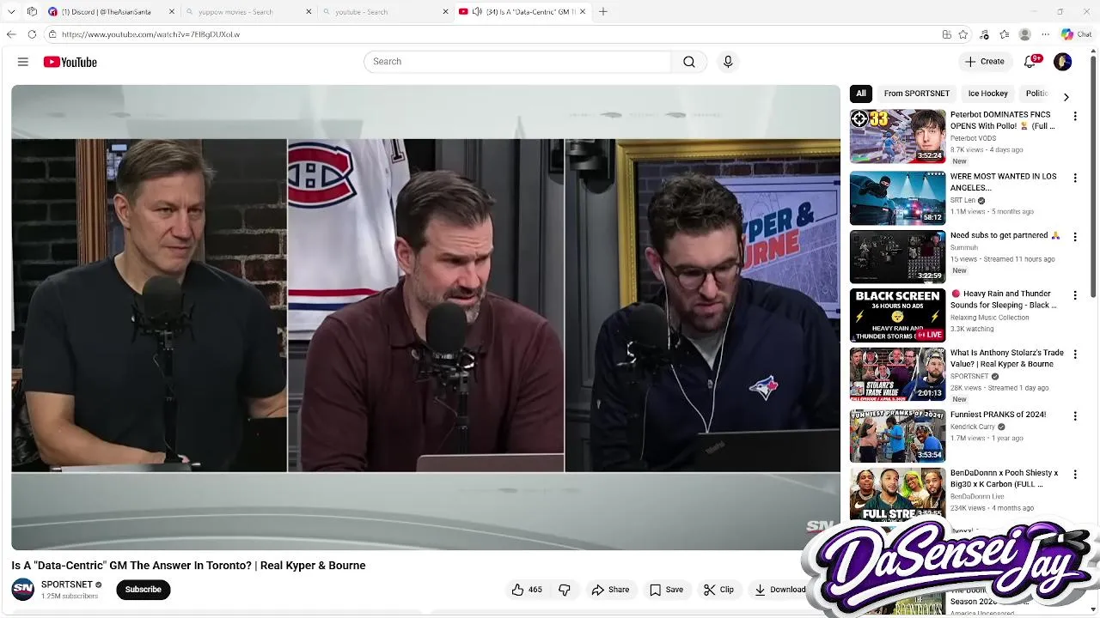Like the video with thumbs up

(x=527, y=590)
